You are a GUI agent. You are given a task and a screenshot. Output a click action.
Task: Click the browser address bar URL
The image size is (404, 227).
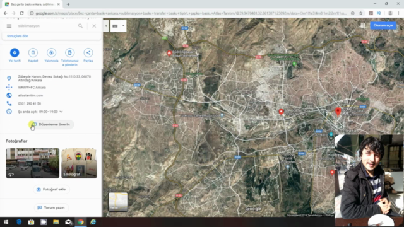[x=191, y=13]
